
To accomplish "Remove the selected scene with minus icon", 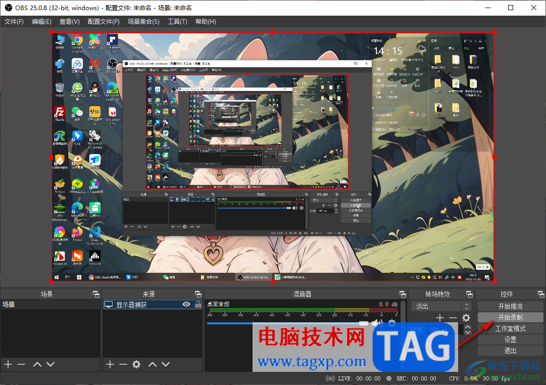I will tap(21, 364).
